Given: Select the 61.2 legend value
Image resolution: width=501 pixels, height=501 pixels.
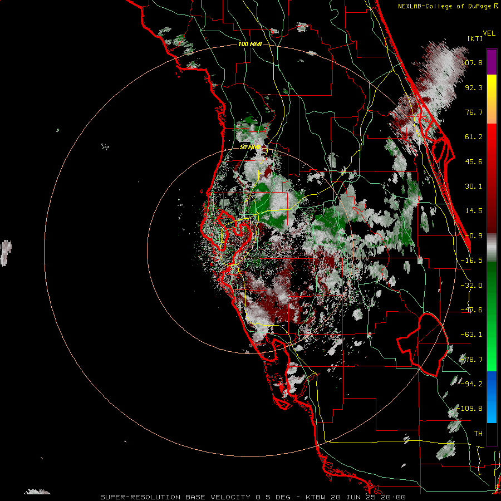Looking at the screenshot, I should tap(474, 137).
